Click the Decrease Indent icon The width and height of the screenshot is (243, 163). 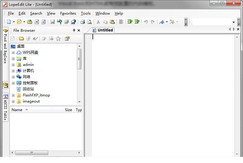(x=137, y=22)
